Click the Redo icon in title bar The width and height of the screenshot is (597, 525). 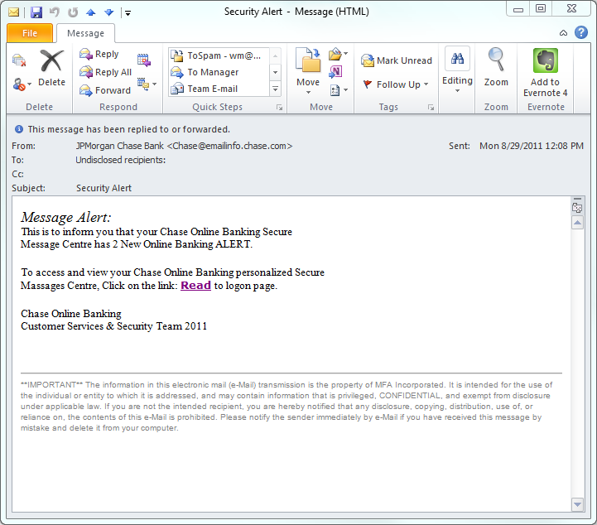point(73,12)
